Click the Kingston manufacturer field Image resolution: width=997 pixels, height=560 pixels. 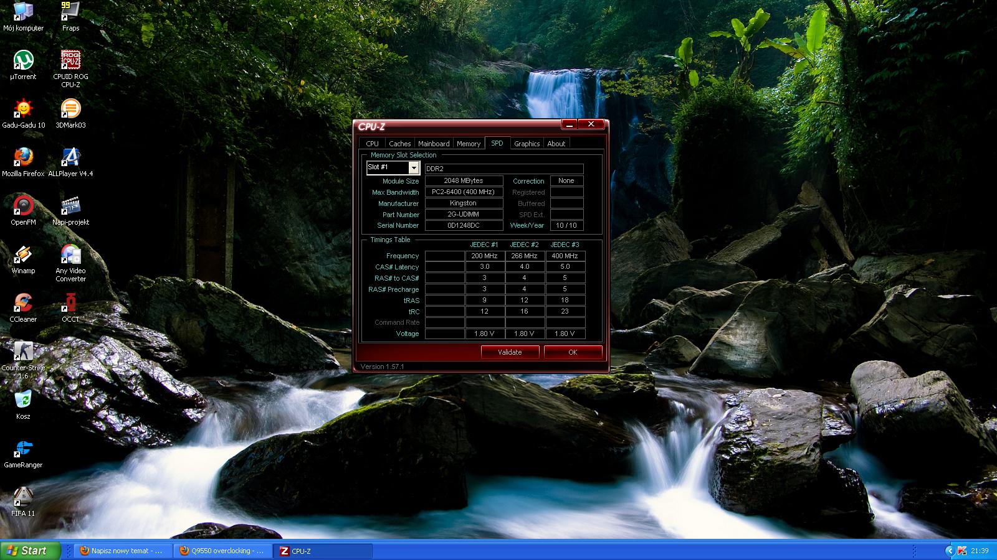coord(464,203)
